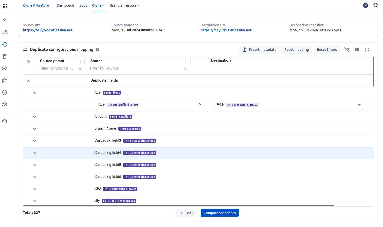The width and height of the screenshot is (383, 227).
Task: Open settings gear in top bar
Action: (375, 5)
